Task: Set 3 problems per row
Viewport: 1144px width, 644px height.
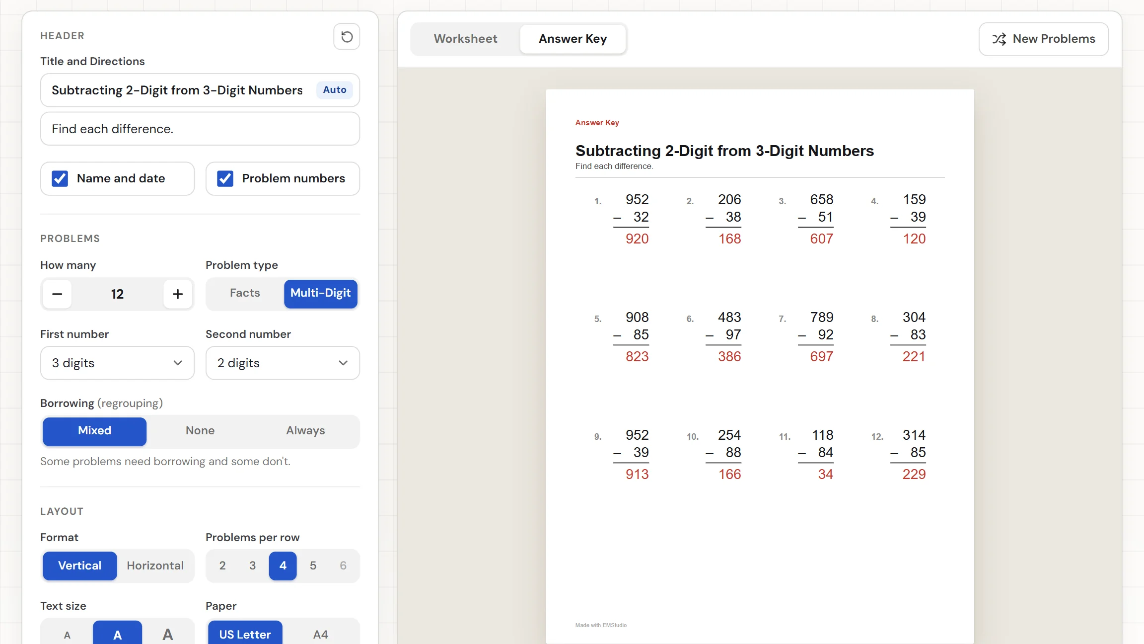Action: [x=253, y=566]
